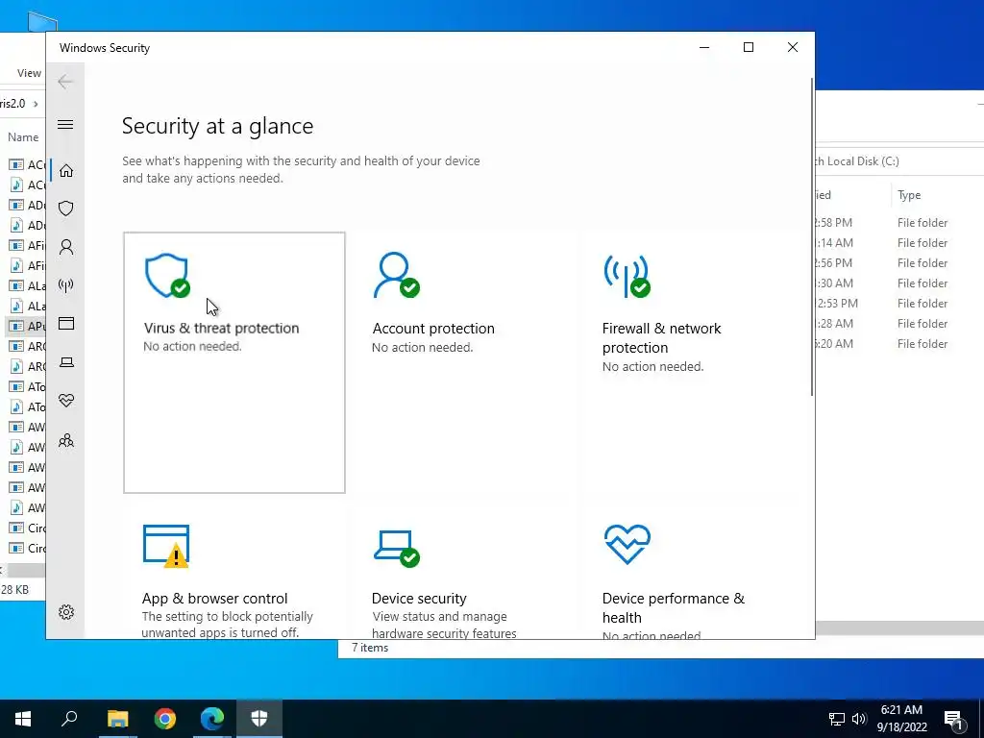Launch Microsoft Edge from taskbar
This screenshot has width=984, height=738.
coord(212,719)
